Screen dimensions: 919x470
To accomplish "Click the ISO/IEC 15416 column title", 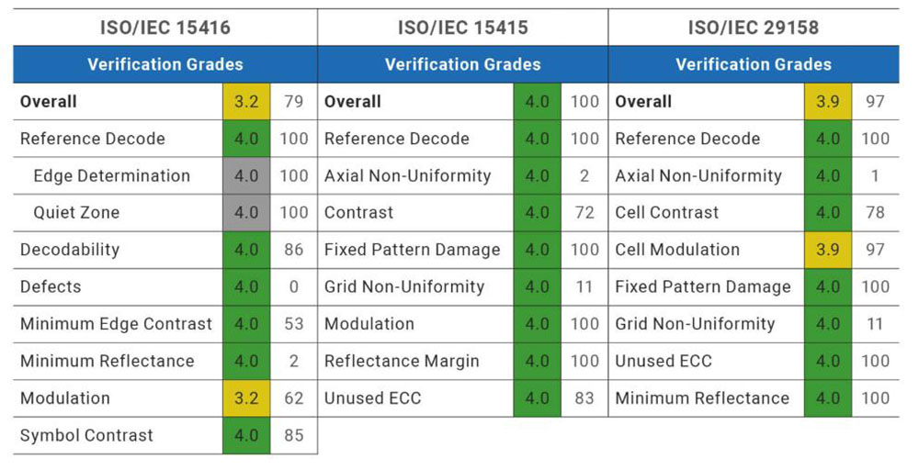I will tap(165, 28).
